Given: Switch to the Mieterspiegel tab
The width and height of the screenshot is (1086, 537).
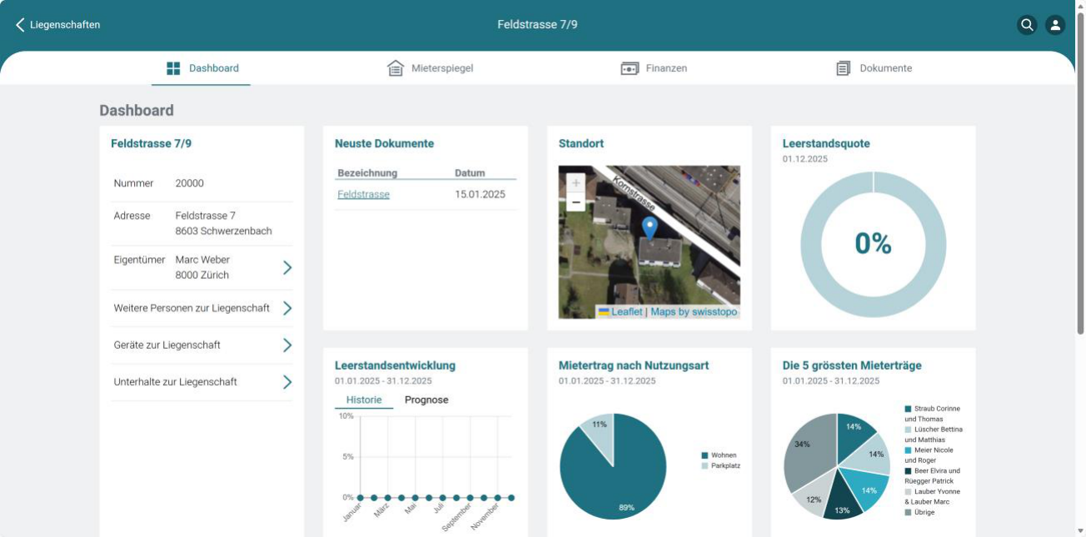Looking at the screenshot, I should (x=431, y=68).
